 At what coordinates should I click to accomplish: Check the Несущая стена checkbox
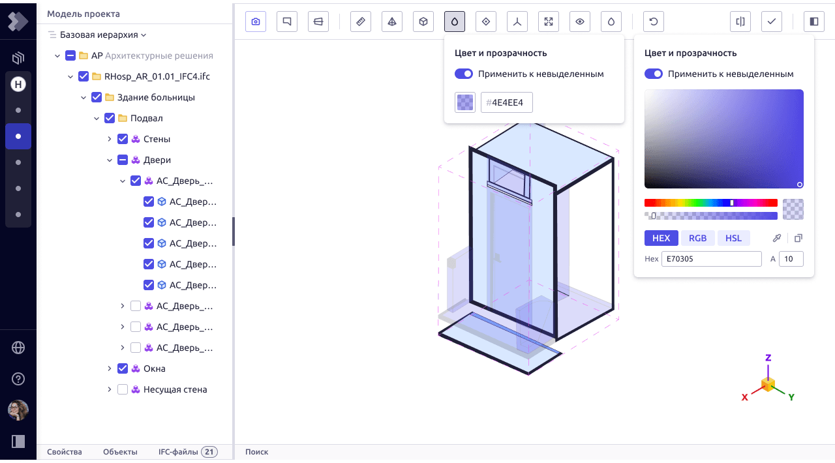[x=123, y=389]
